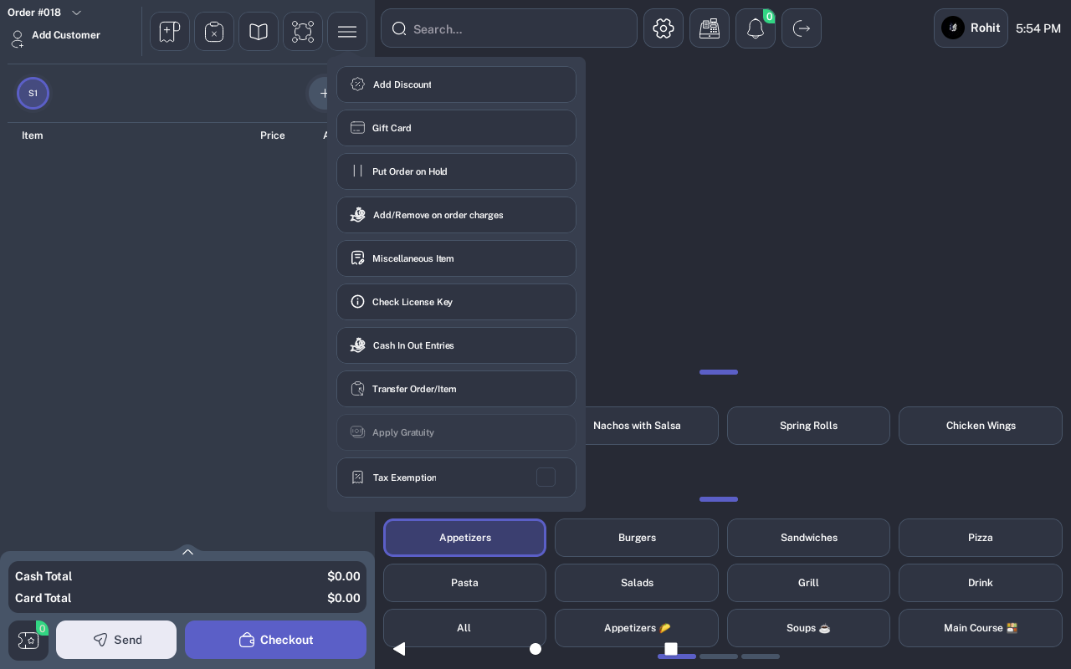
Task: Select seat S1 circle
Action: (x=33, y=94)
